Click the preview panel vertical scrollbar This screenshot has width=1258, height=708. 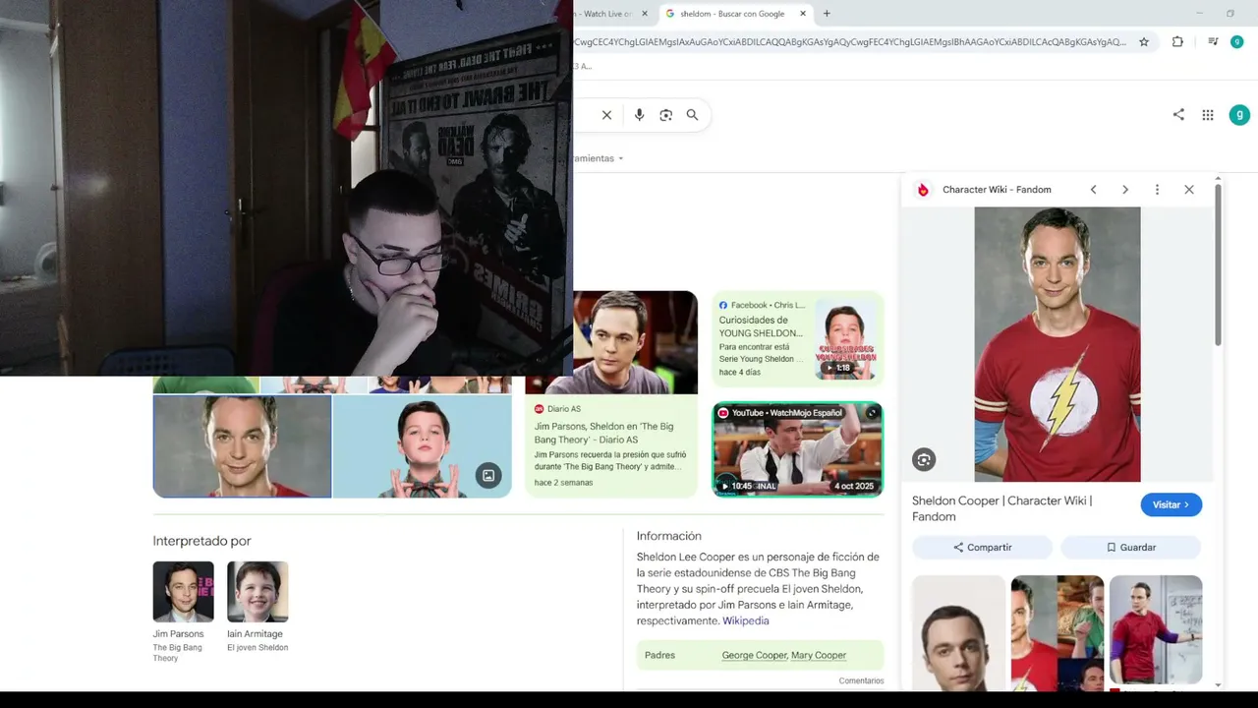pos(1218,264)
